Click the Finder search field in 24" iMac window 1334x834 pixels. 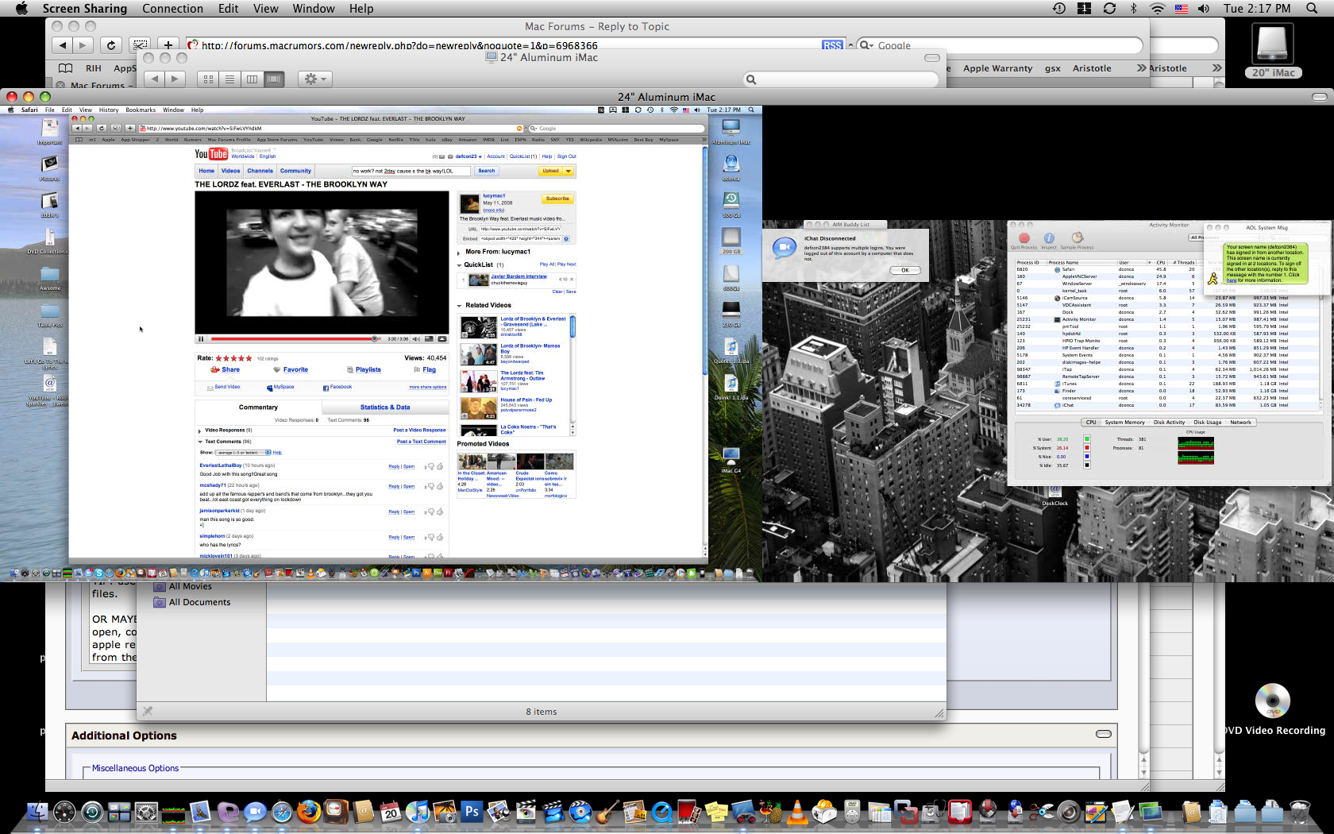pos(842,79)
